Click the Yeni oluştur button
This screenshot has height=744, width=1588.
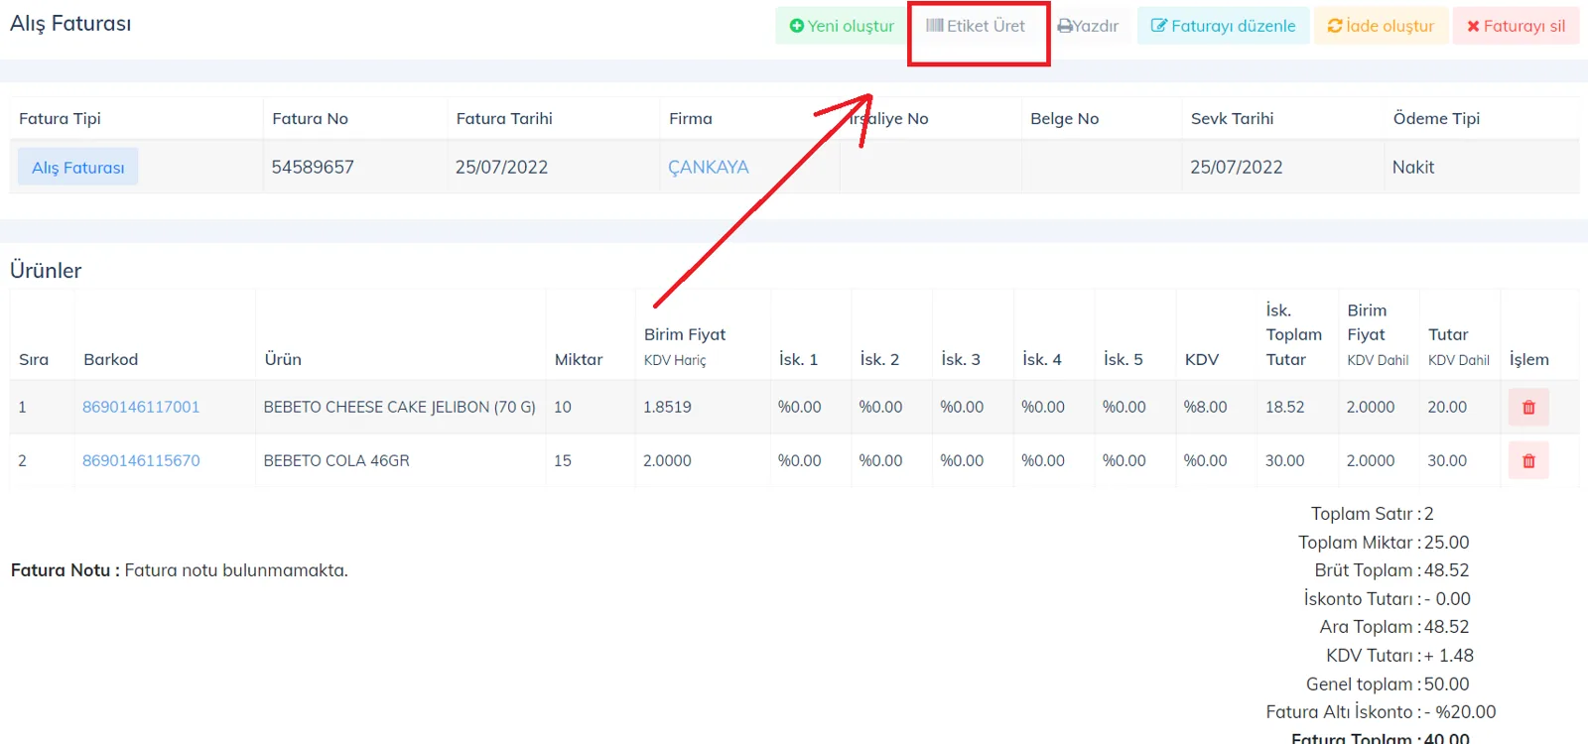click(841, 26)
